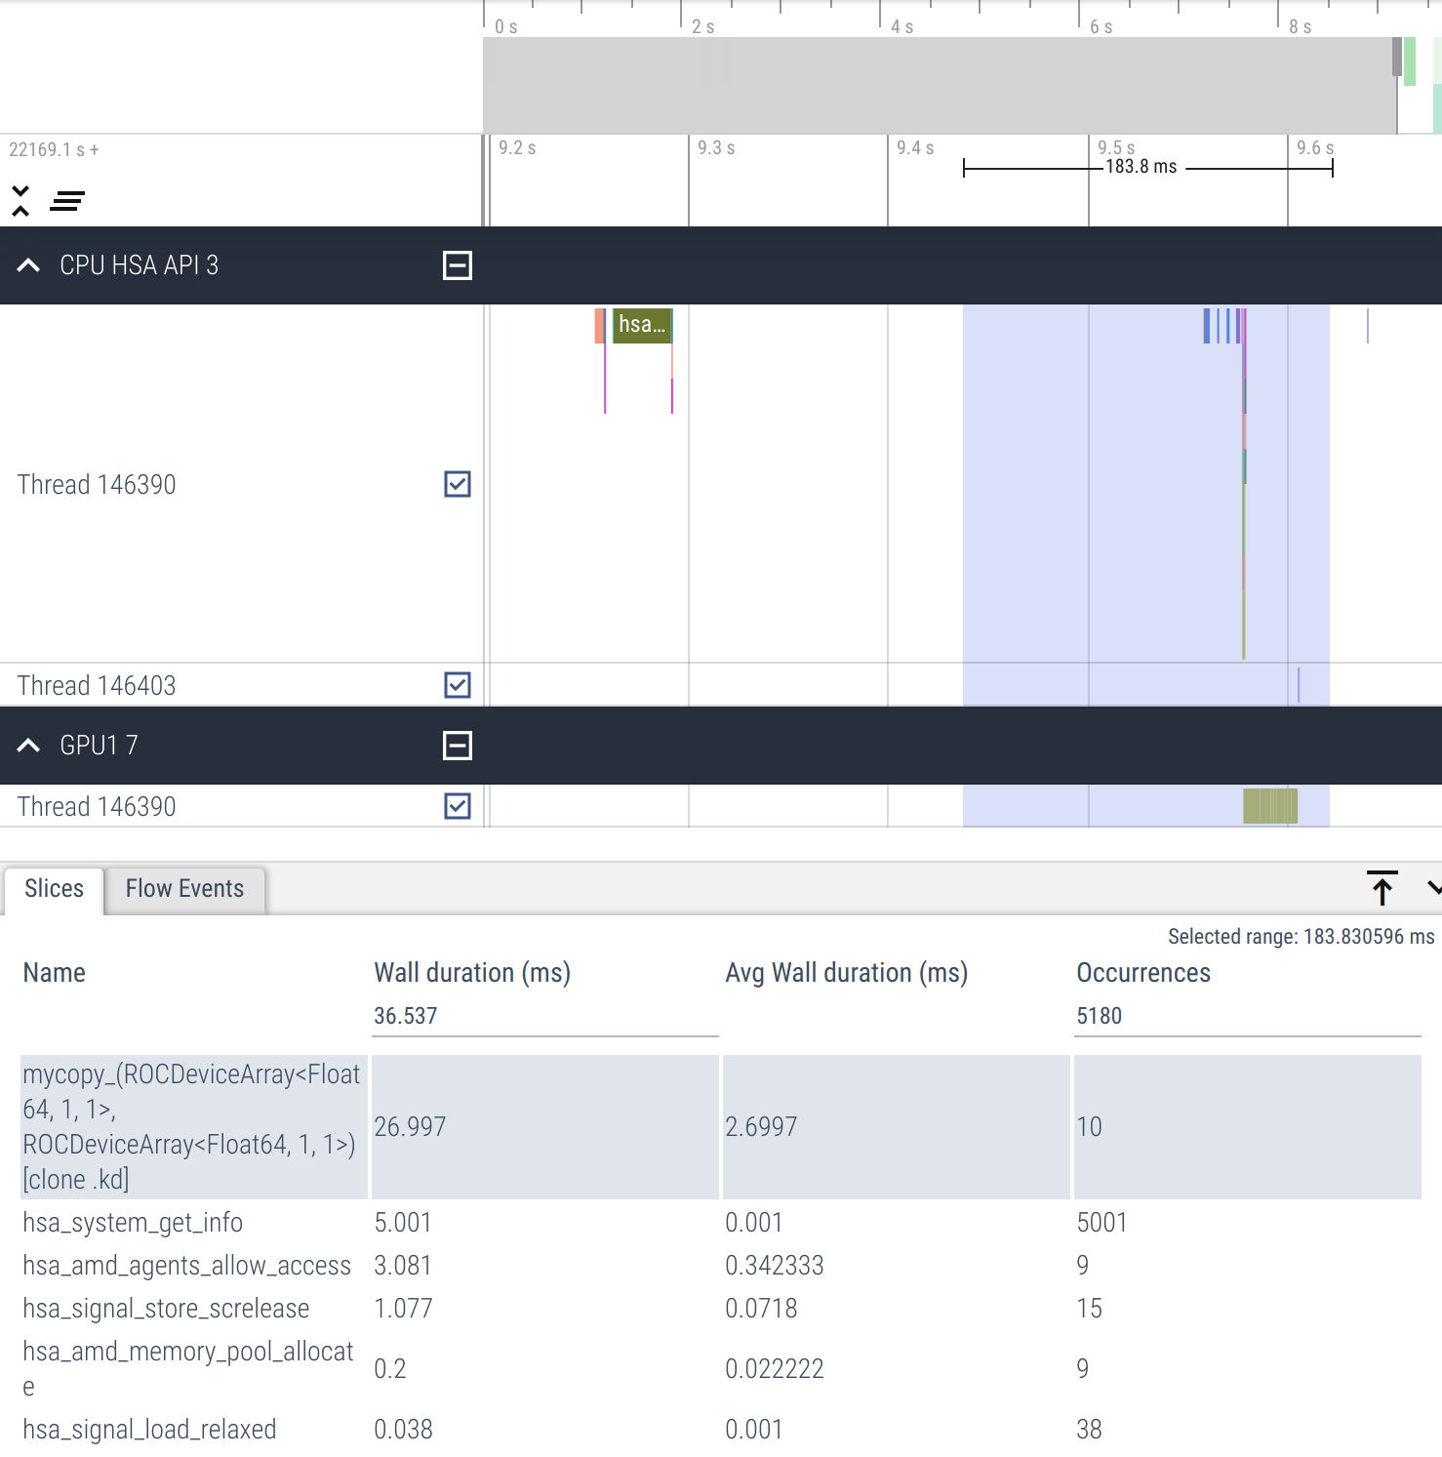The image size is (1442, 1457).
Task: Click the down chevron at details panel edge
Action: point(1432,888)
